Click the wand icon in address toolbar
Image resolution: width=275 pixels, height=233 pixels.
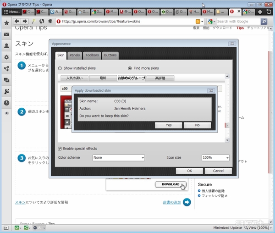(x=33, y=22)
